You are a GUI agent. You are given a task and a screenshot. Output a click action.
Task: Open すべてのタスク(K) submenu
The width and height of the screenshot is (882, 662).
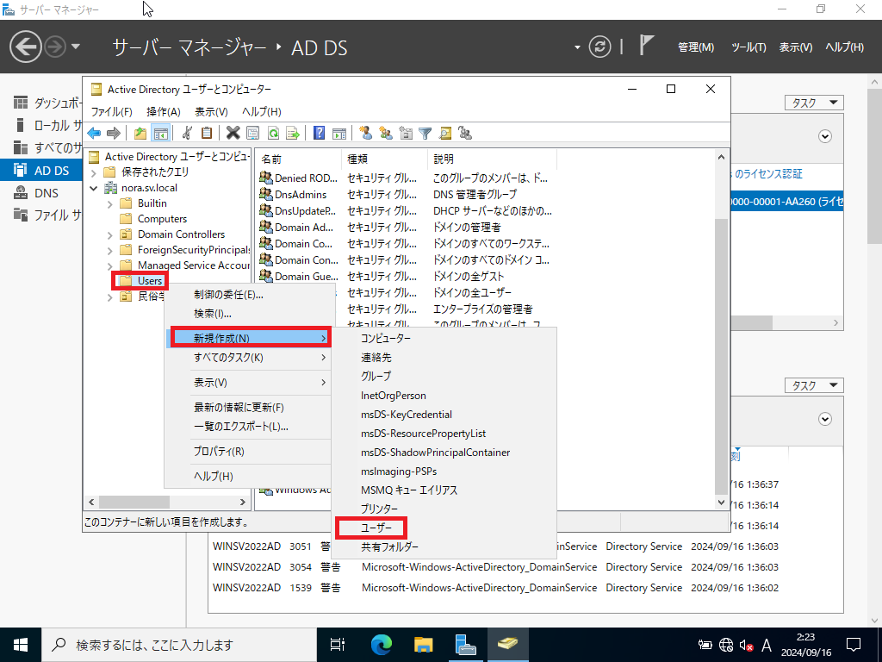click(x=249, y=358)
